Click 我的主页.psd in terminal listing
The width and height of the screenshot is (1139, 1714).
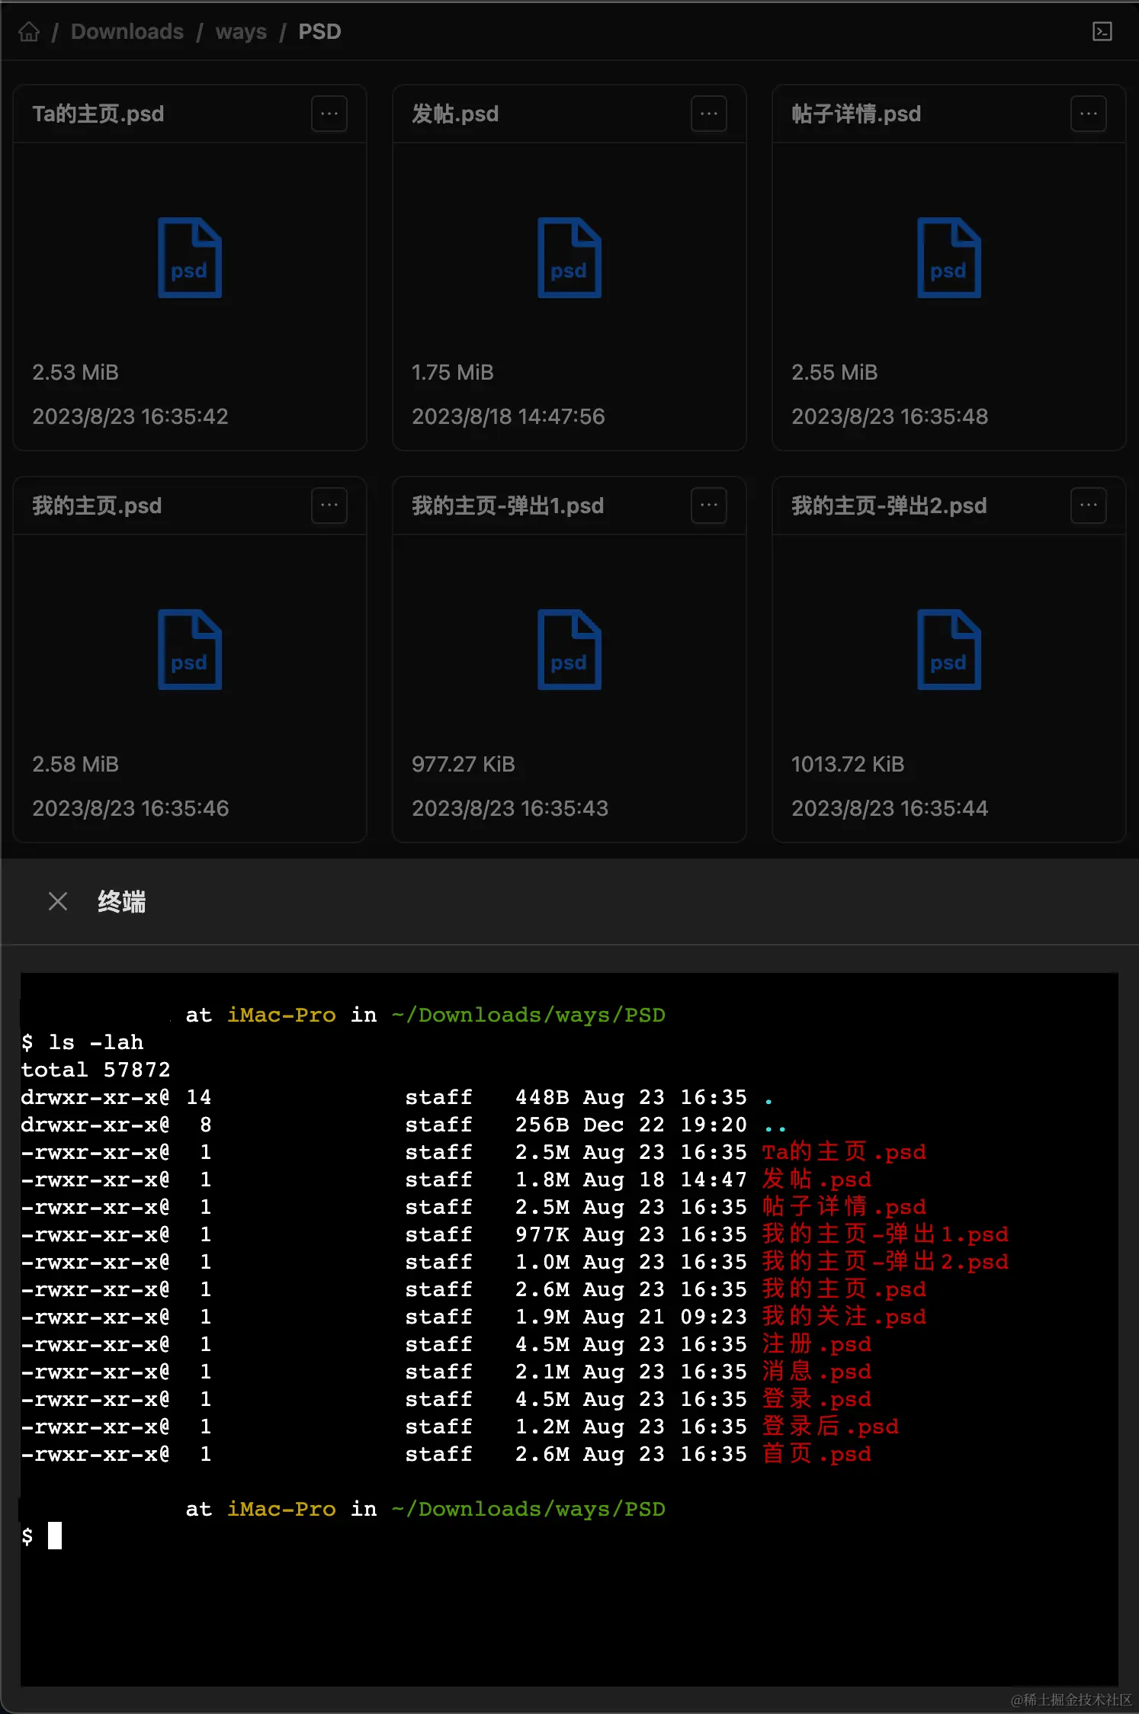(x=844, y=1289)
